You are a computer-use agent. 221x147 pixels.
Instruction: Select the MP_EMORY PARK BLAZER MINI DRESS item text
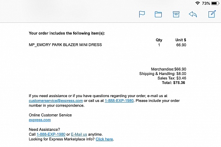(65, 45)
